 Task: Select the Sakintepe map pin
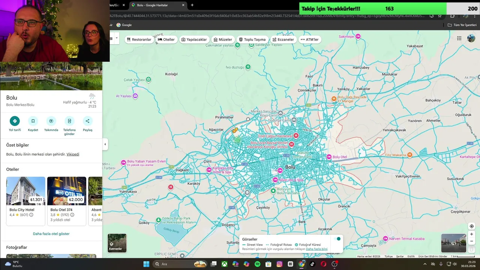point(358,36)
